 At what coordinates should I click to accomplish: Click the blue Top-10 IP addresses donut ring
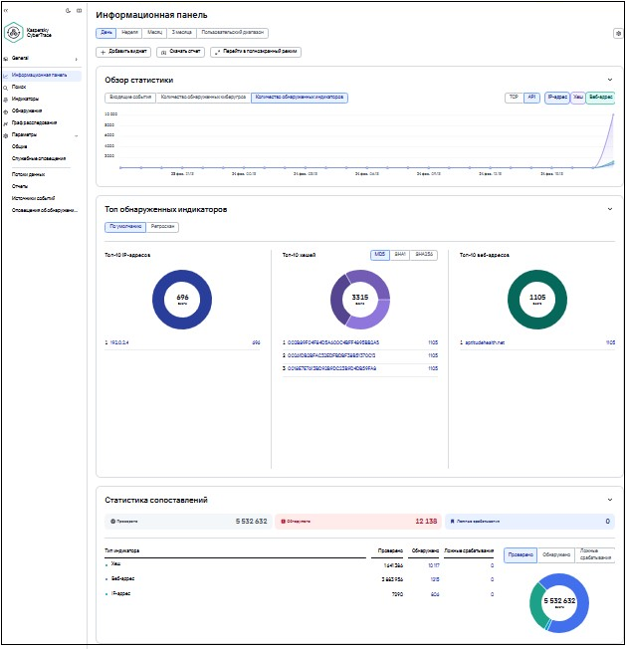(x=158, y=300)
